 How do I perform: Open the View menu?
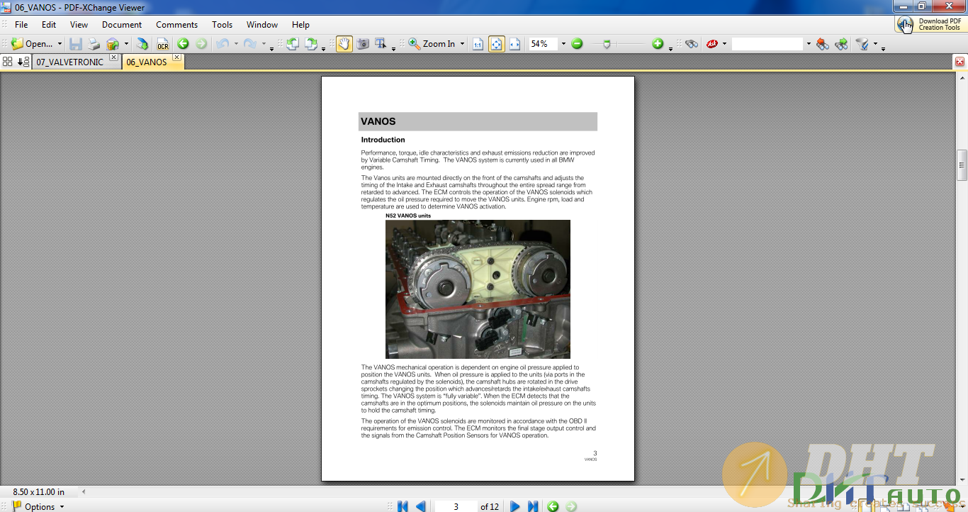click(x=79, y=24)
